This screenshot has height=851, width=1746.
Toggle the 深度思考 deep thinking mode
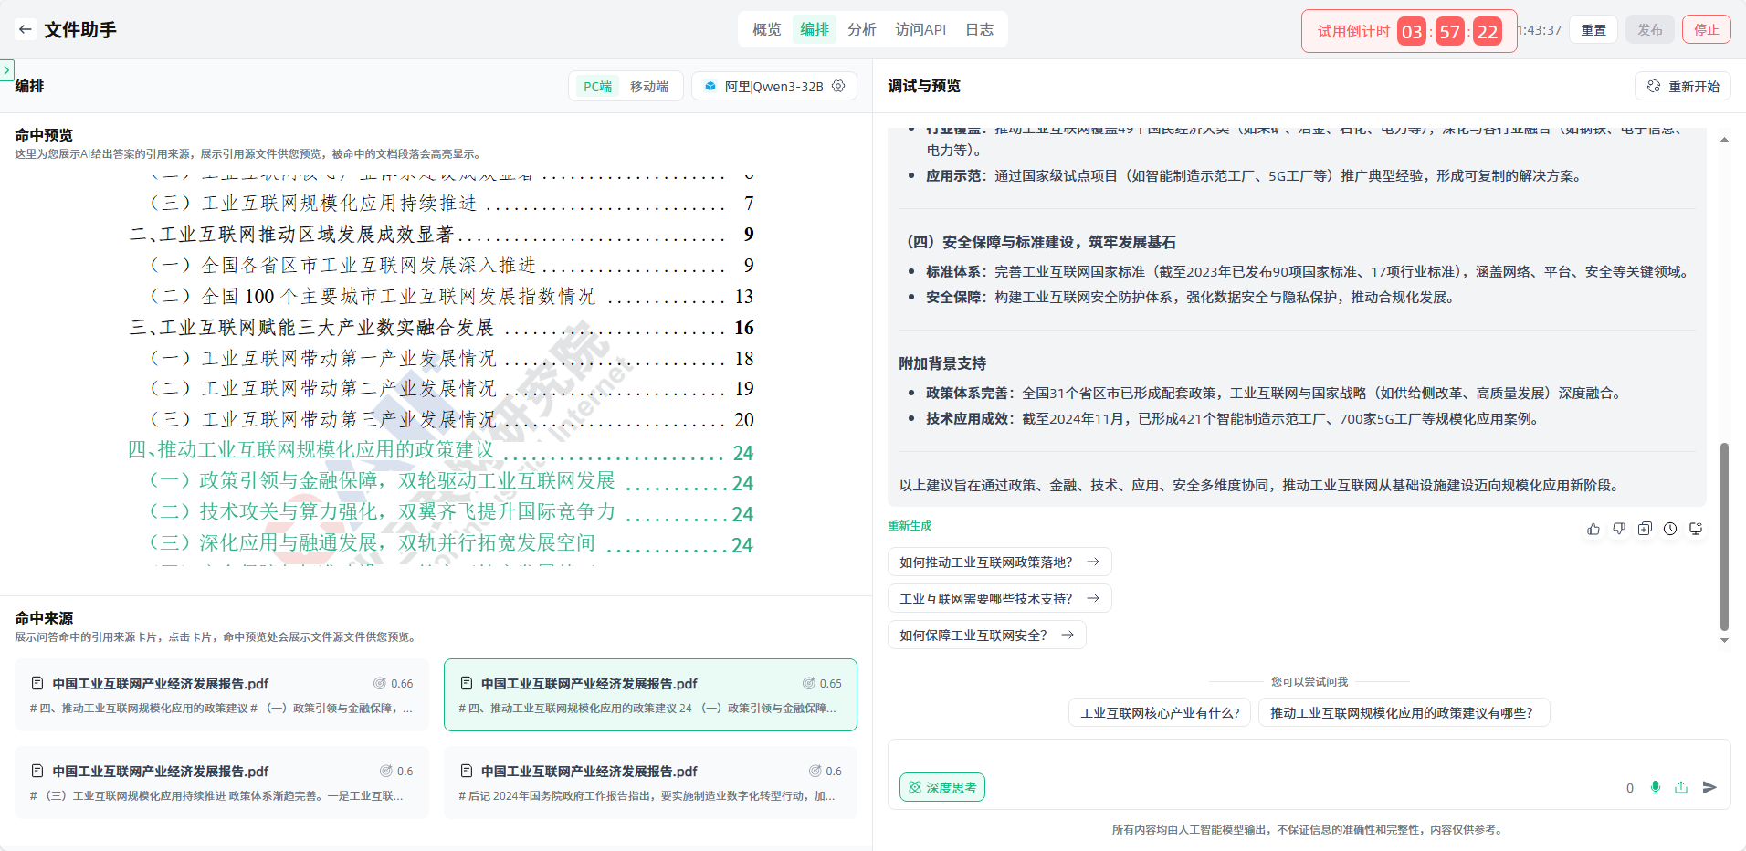point(942,787)
